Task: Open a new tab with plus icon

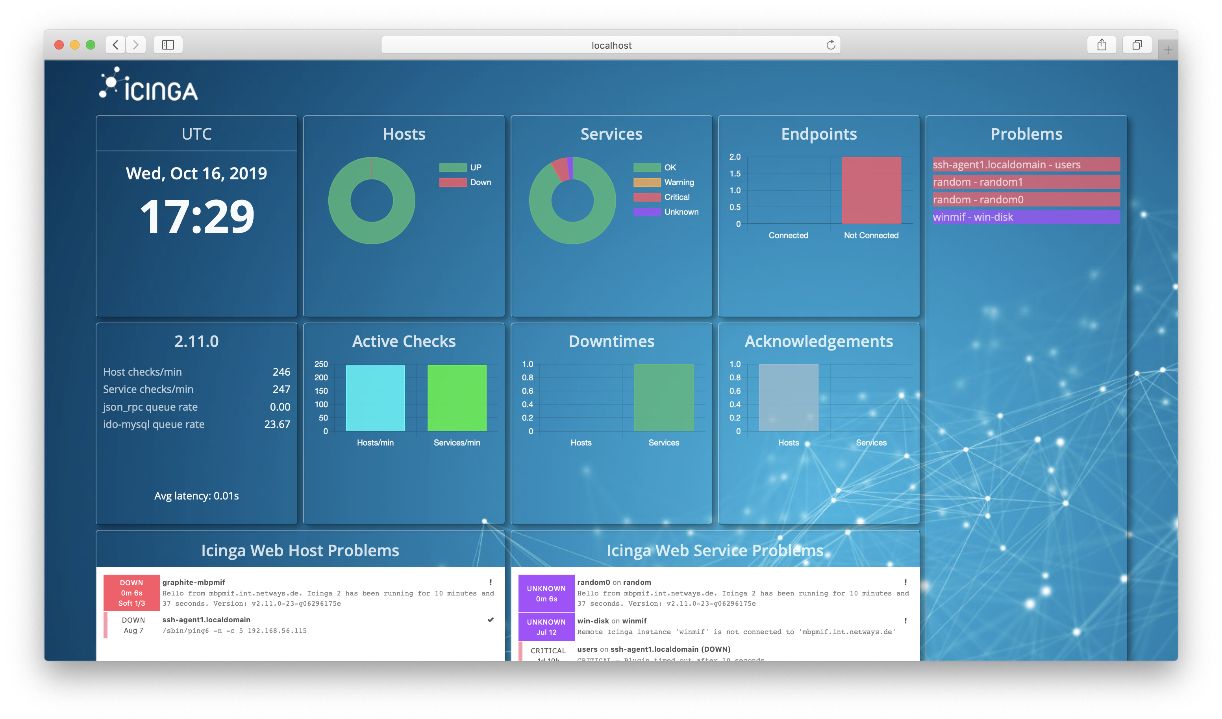Action: 1168,50
